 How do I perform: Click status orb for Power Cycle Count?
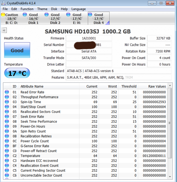coord(7,141)
